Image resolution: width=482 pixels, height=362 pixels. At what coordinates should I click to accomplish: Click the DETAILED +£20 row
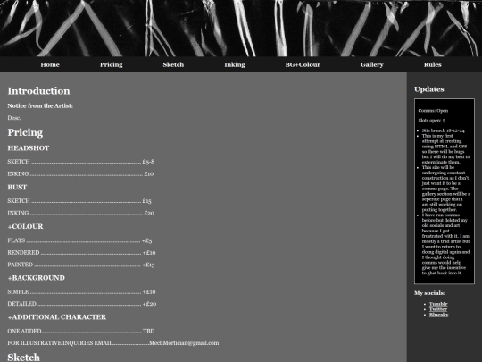click(82, 304)
